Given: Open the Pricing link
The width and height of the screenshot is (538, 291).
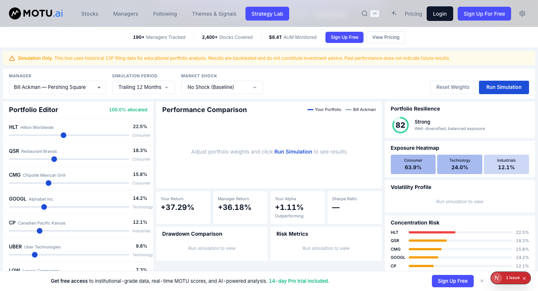Looking at the screenshot, I should pos(413,14).
